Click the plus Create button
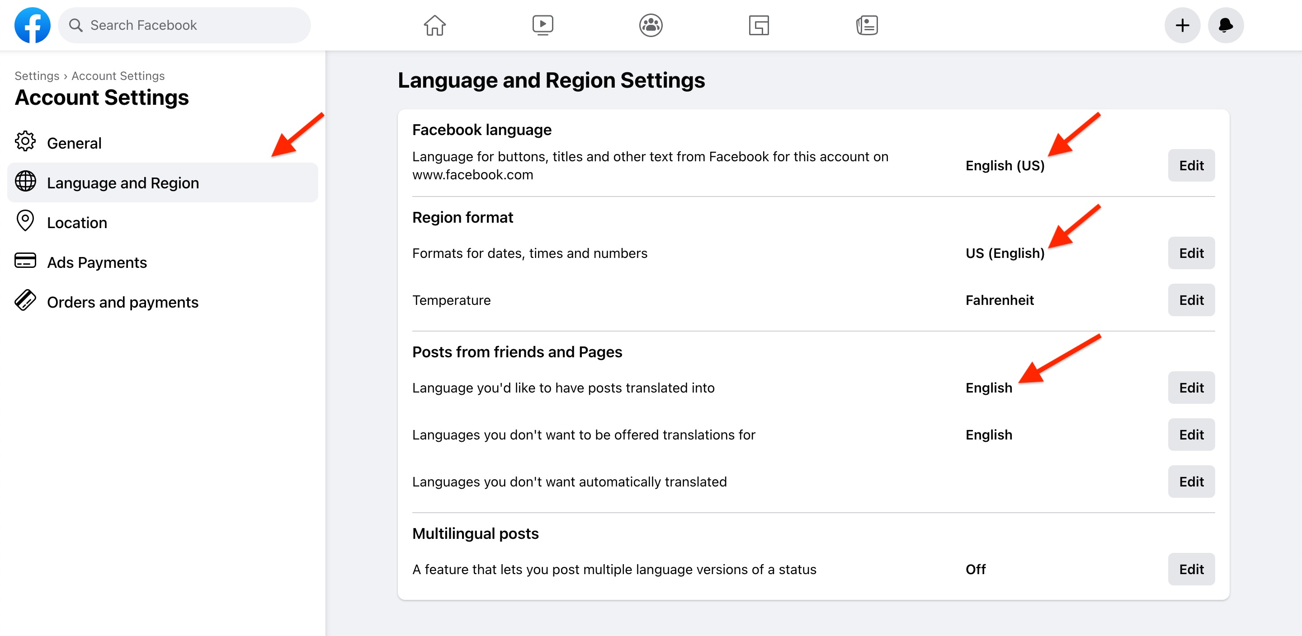Viewport: 1302px width, 636px height. click(1182, 25)
